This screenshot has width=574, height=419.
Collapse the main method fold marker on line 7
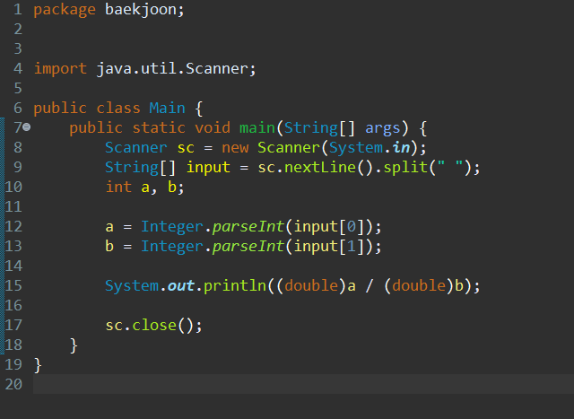(x=27, y=127)
